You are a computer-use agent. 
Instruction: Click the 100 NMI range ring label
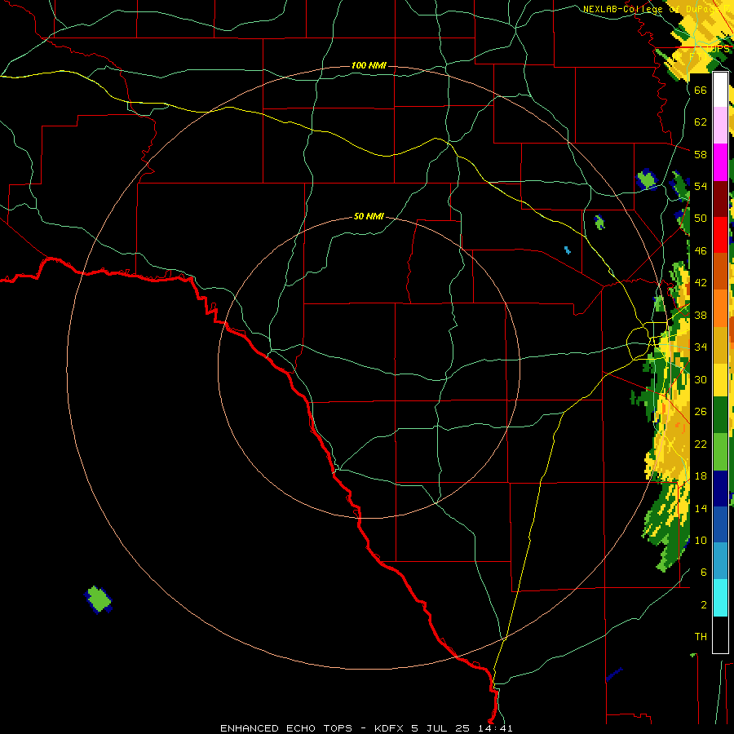coord(369,65)
